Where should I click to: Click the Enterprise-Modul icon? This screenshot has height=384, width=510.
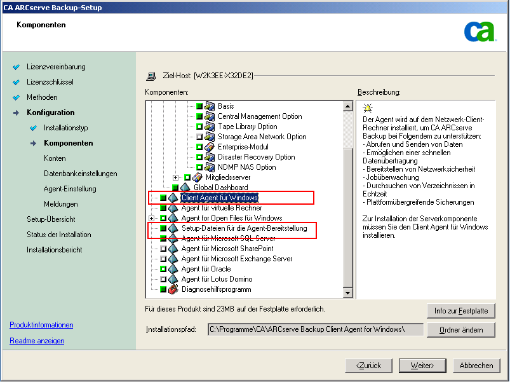point(210,147)
